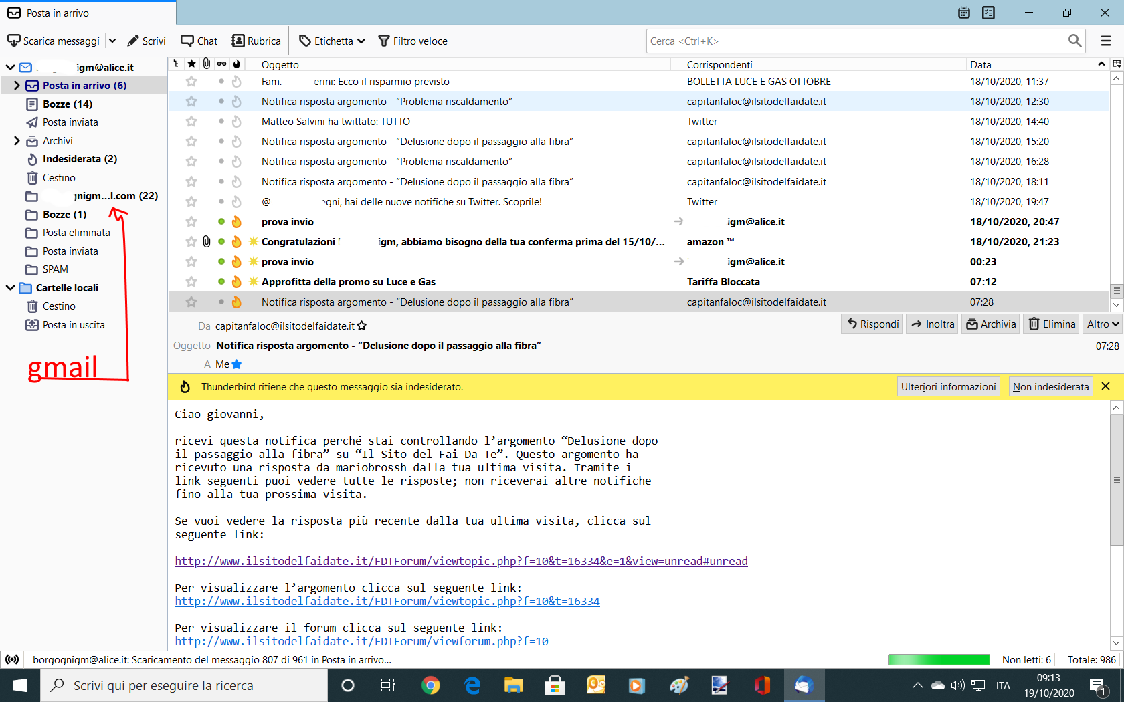Click the online status indicator icon

(12, 659)
